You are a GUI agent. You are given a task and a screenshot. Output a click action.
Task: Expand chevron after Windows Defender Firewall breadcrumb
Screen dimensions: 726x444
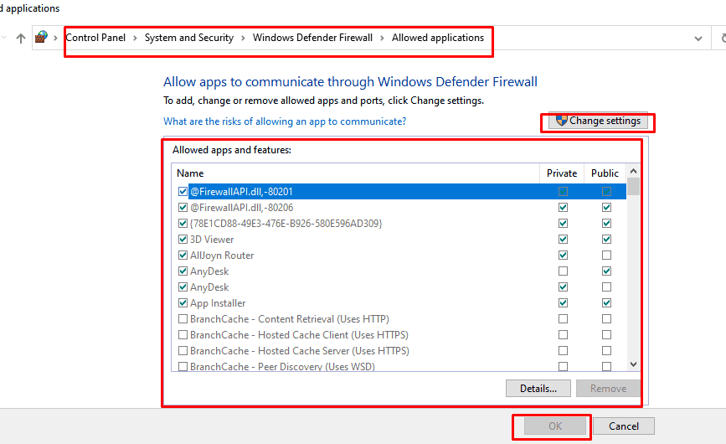(383, 38)
